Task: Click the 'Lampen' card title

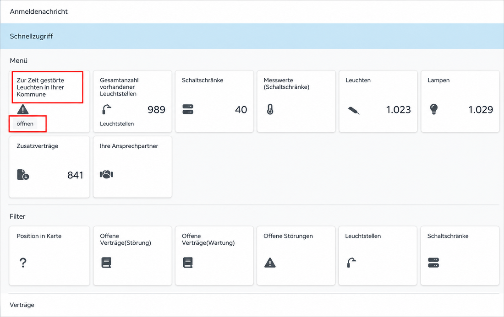Action: (438, 80)
